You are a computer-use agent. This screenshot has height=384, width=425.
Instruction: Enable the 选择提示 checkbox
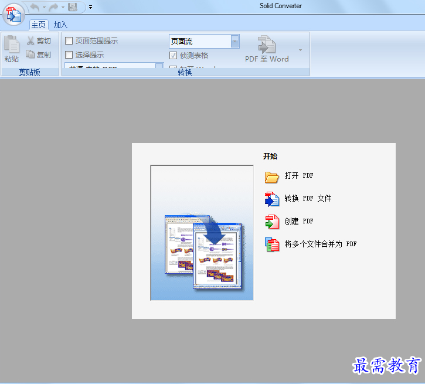(69, 55)
